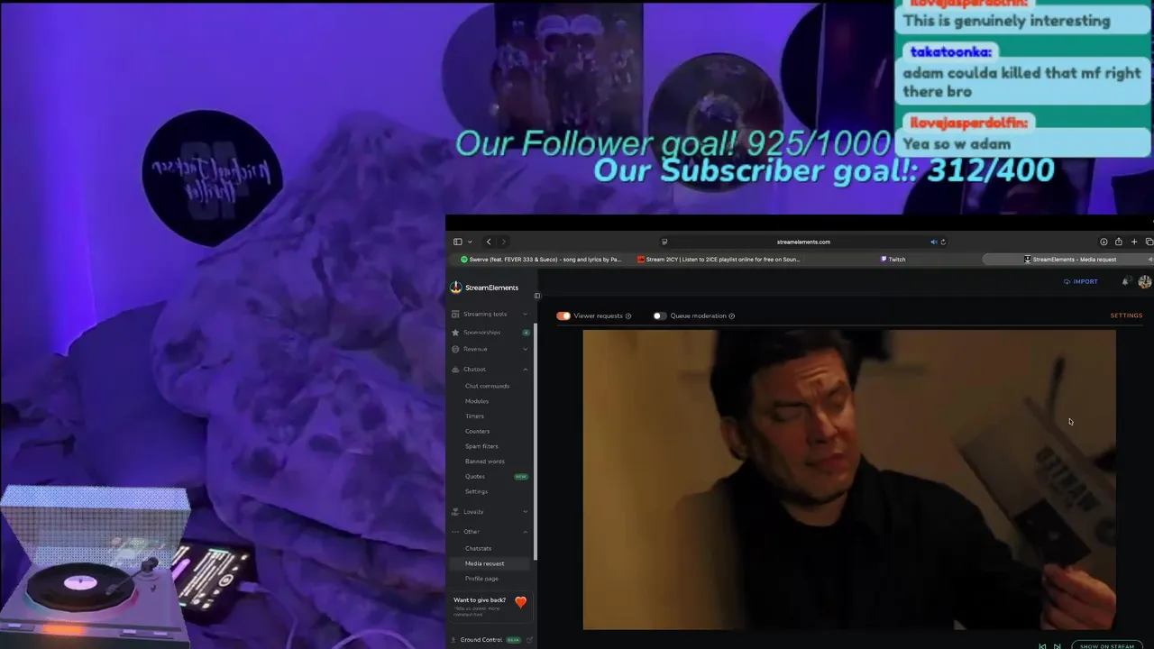Open the Profile page item
The height and width of the screenshot is (649, 1154).
pos(481,579)
